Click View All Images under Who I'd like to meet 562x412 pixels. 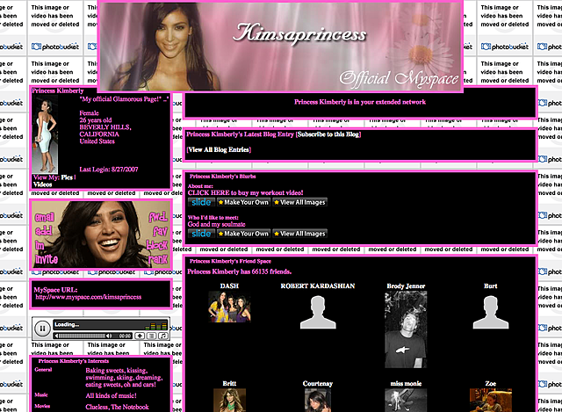point(300,234)
